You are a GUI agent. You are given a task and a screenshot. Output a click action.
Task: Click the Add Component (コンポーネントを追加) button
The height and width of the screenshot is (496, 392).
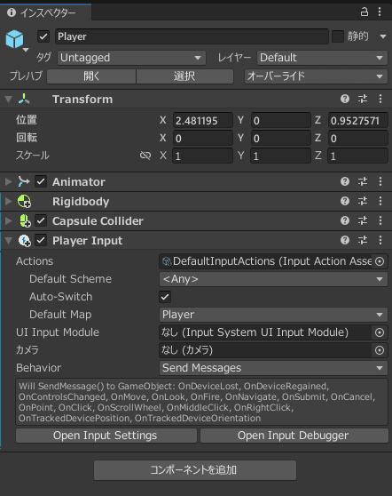tap(195, 470)
